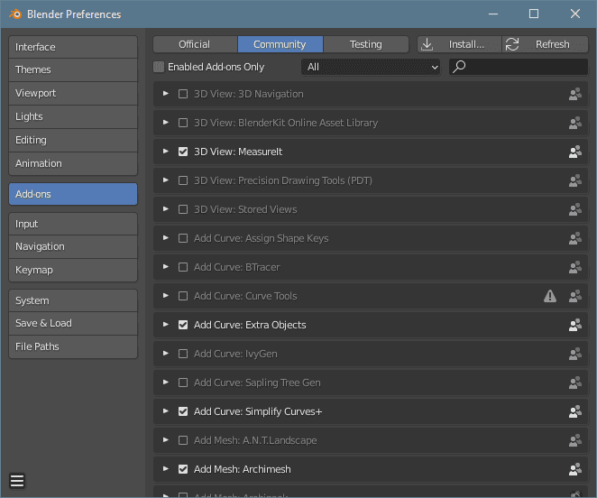Go to the Editing preferences section
Viewport: 597px width, 498px height.
click(73, 140)
